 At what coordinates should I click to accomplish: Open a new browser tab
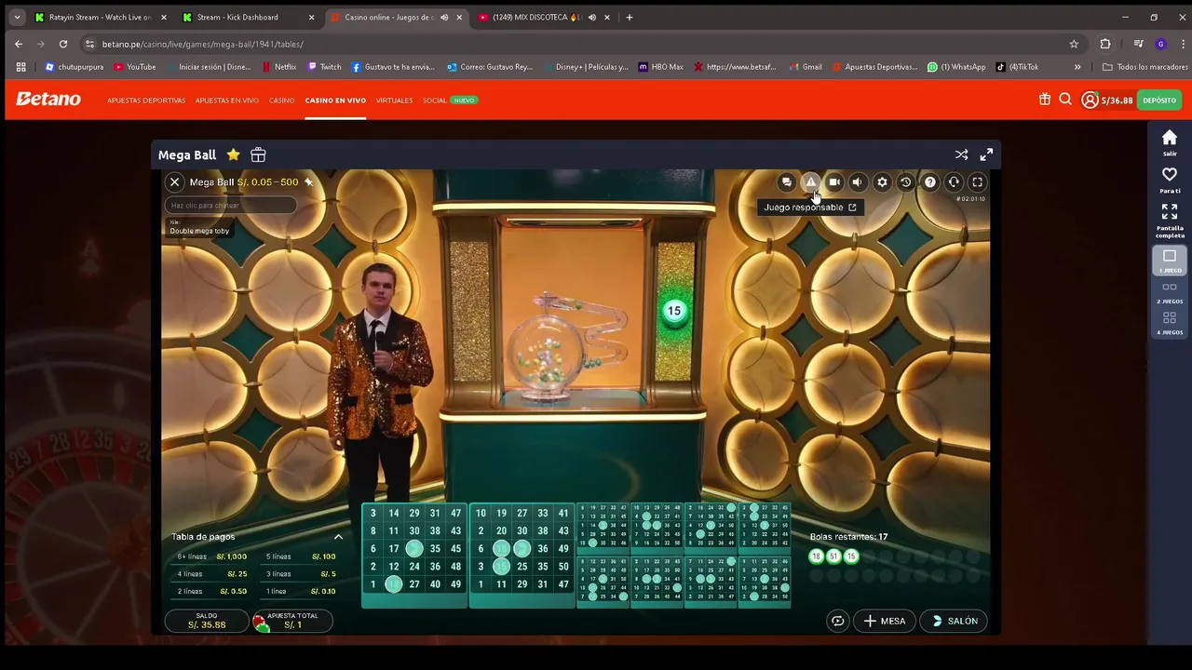(630, 17)
